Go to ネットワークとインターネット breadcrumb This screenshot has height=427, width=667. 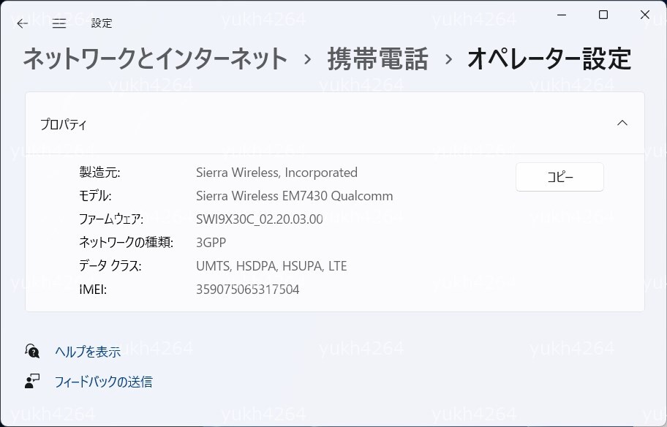point(155,59)
